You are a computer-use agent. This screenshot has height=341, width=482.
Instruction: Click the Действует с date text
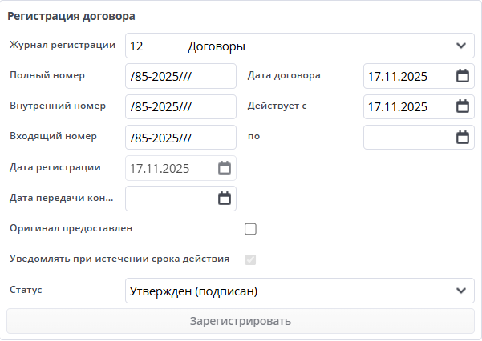405,106
